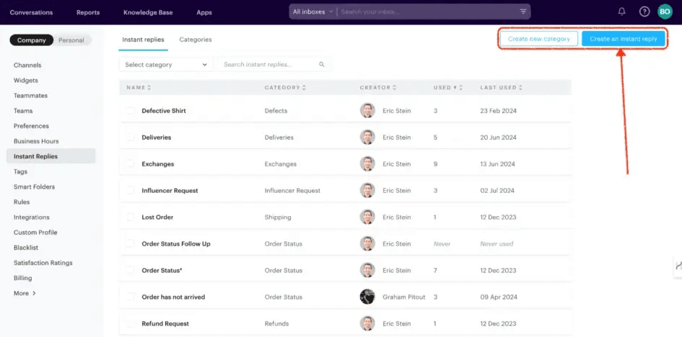Click the help question mark icon
The width and height of the screenshot is (682, 337).
(x=644, y=12)
